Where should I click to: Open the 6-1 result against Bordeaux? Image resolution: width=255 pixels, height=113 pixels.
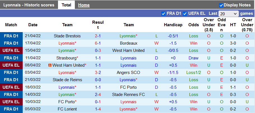coord(98,43)
